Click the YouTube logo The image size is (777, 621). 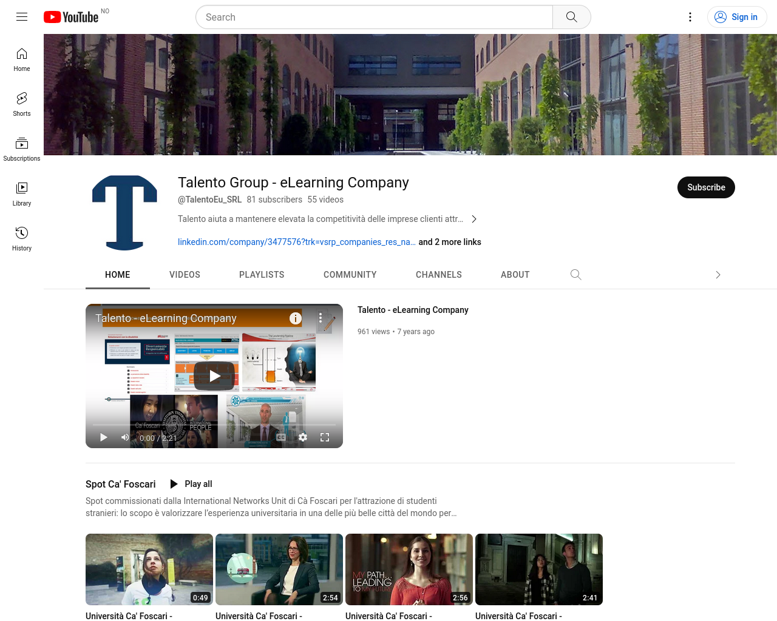(x=71, y=17)
